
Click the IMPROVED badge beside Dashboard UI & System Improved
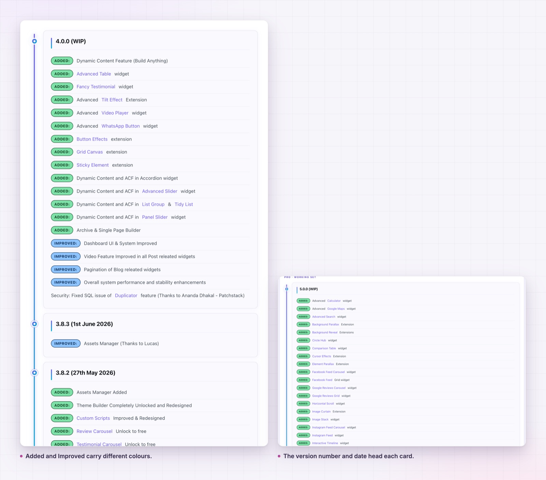pos(66,243)
